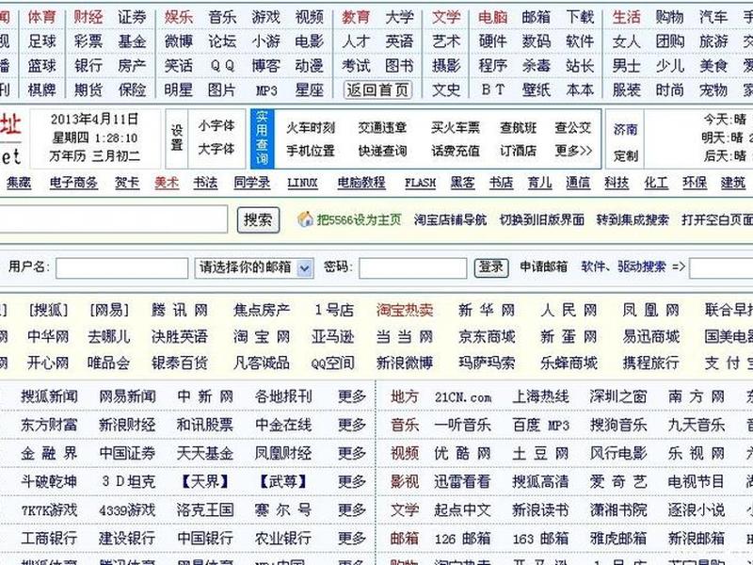Open the LINUX link

pos(302,183)
